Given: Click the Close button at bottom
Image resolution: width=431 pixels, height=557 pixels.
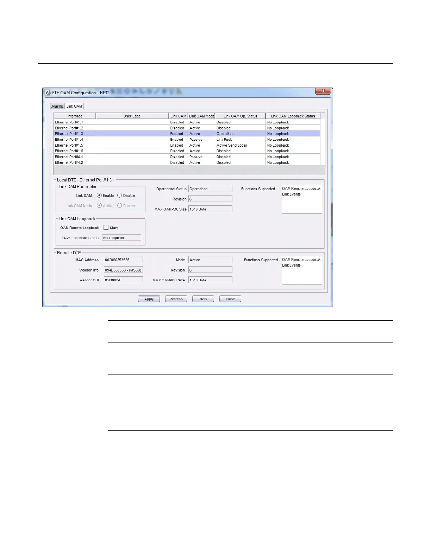Looking at the screenshot, I should pyautogui.click(x=230, y=299).
